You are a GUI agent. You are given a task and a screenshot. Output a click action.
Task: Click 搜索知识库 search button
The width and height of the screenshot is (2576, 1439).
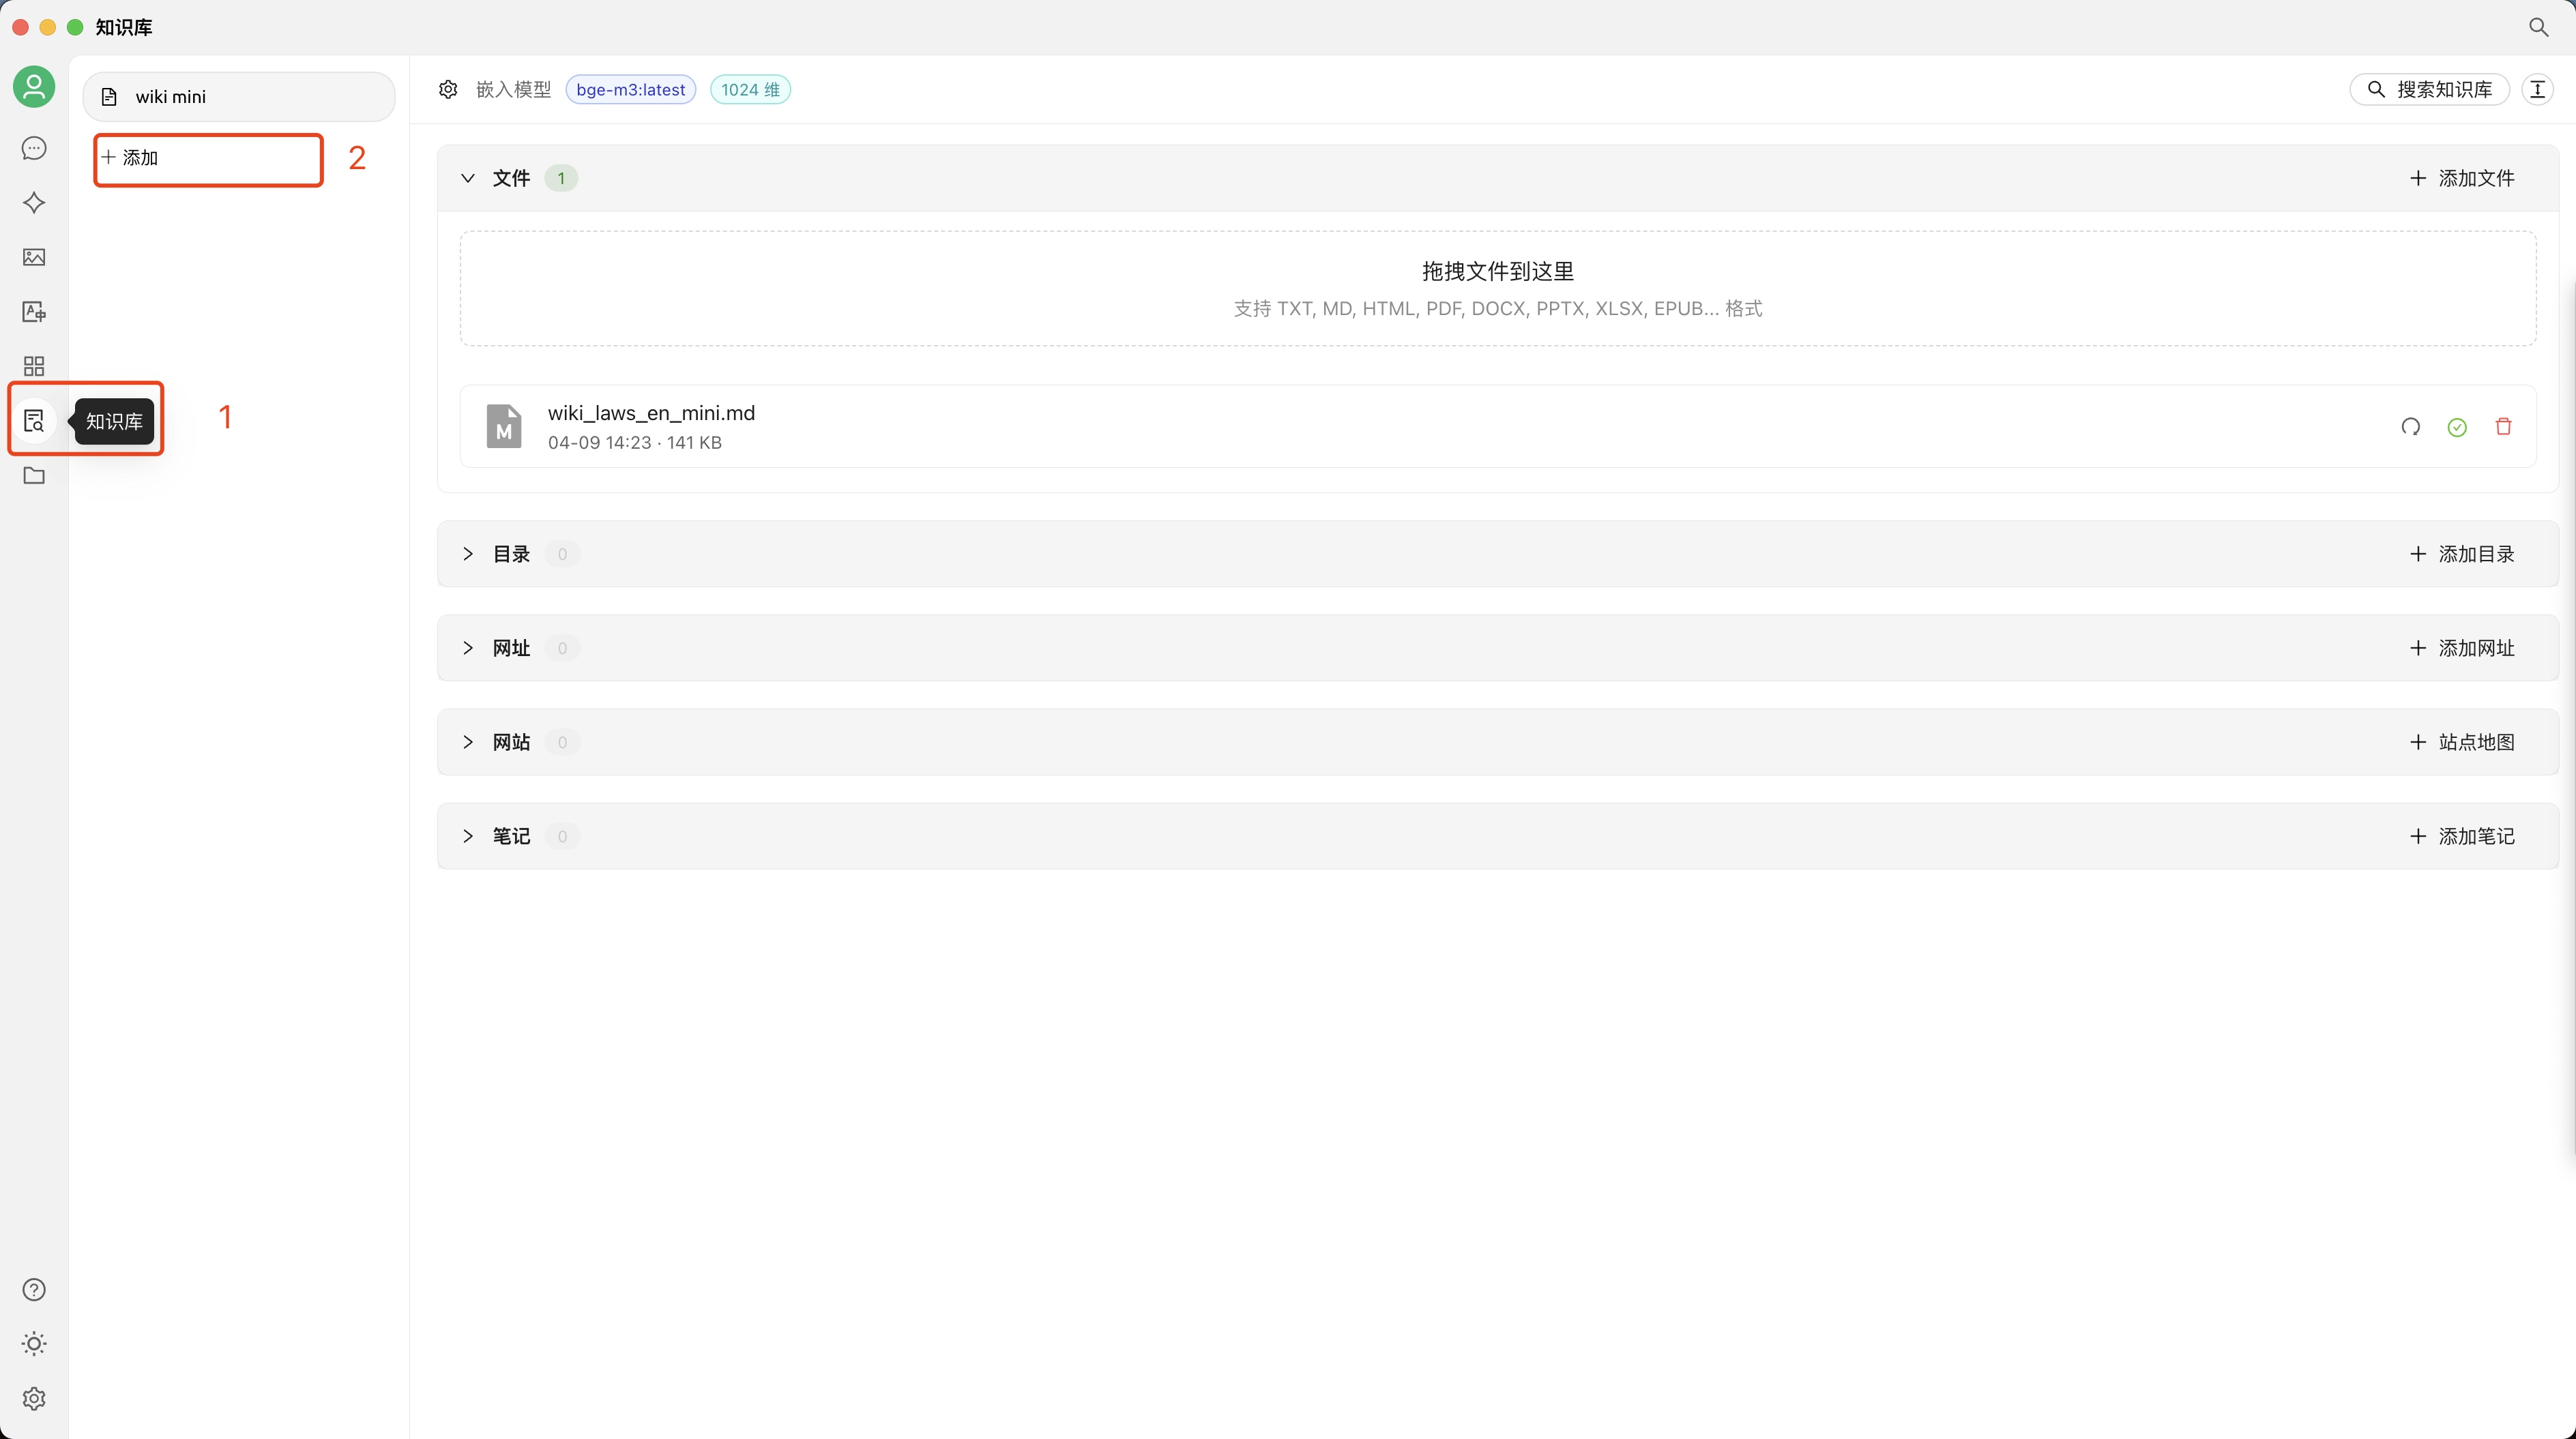pos(2429,90)
